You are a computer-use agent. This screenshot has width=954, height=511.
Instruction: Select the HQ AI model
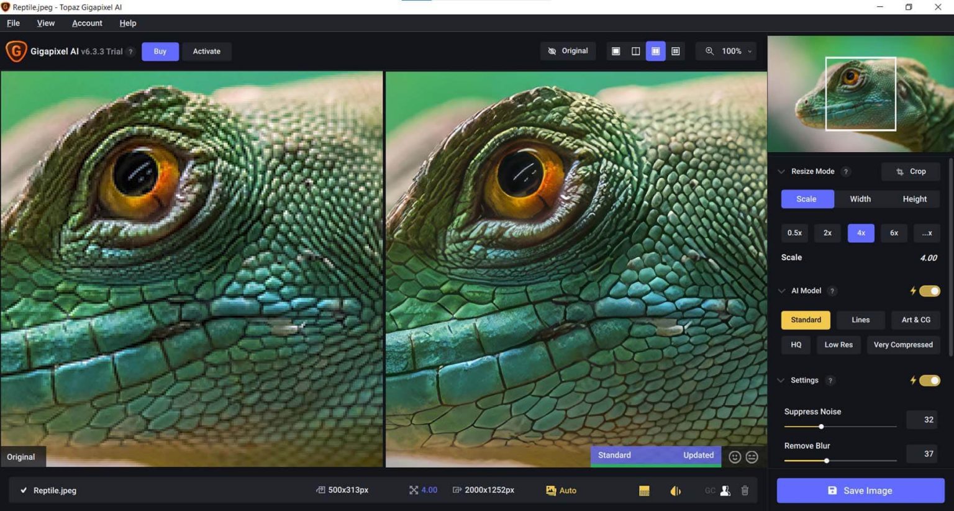pos(796,345)
